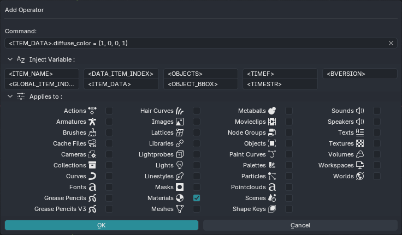This screenshot has width=402, height=235.
Task: Tick the Actions checkbox
Action: click(109, 111)
